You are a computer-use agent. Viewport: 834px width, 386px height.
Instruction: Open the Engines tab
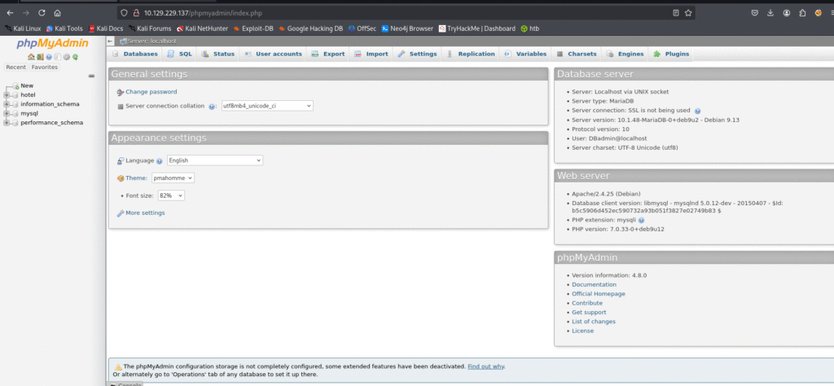click(625, 54)
